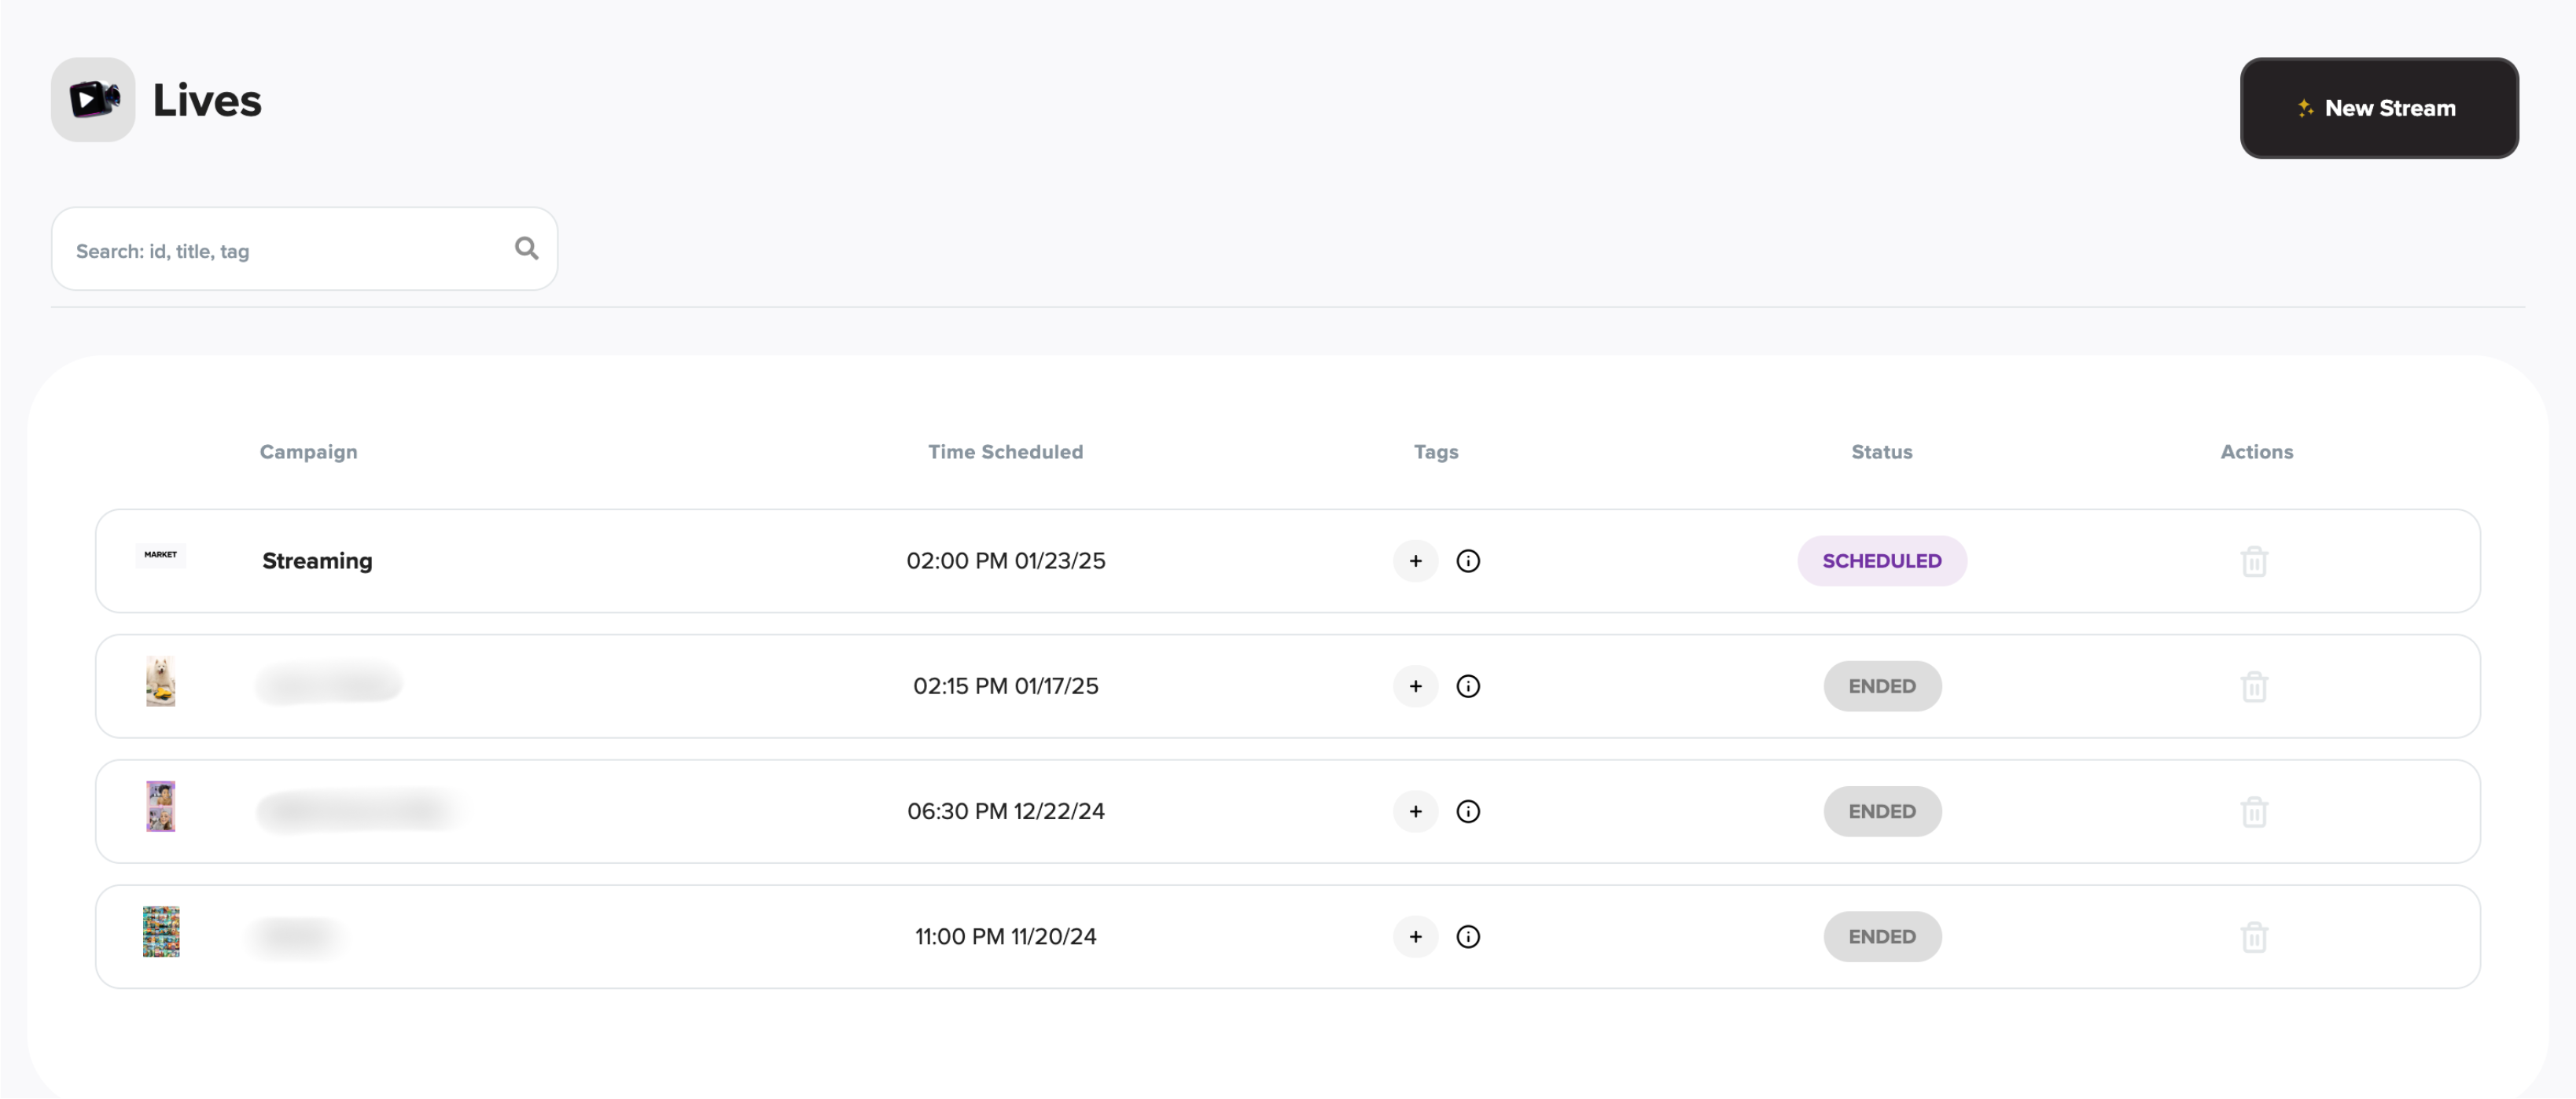Delete the stream scheduled 11/20/24
The height and width of the screenshot is (1099, 2576).
[2253, 936]
